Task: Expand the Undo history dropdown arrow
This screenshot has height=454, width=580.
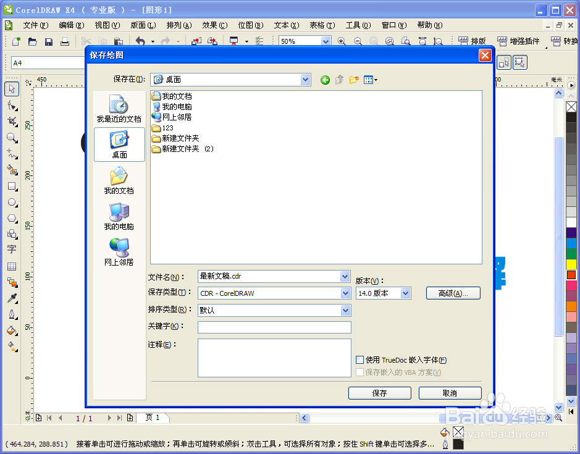Action: (153, 41)
